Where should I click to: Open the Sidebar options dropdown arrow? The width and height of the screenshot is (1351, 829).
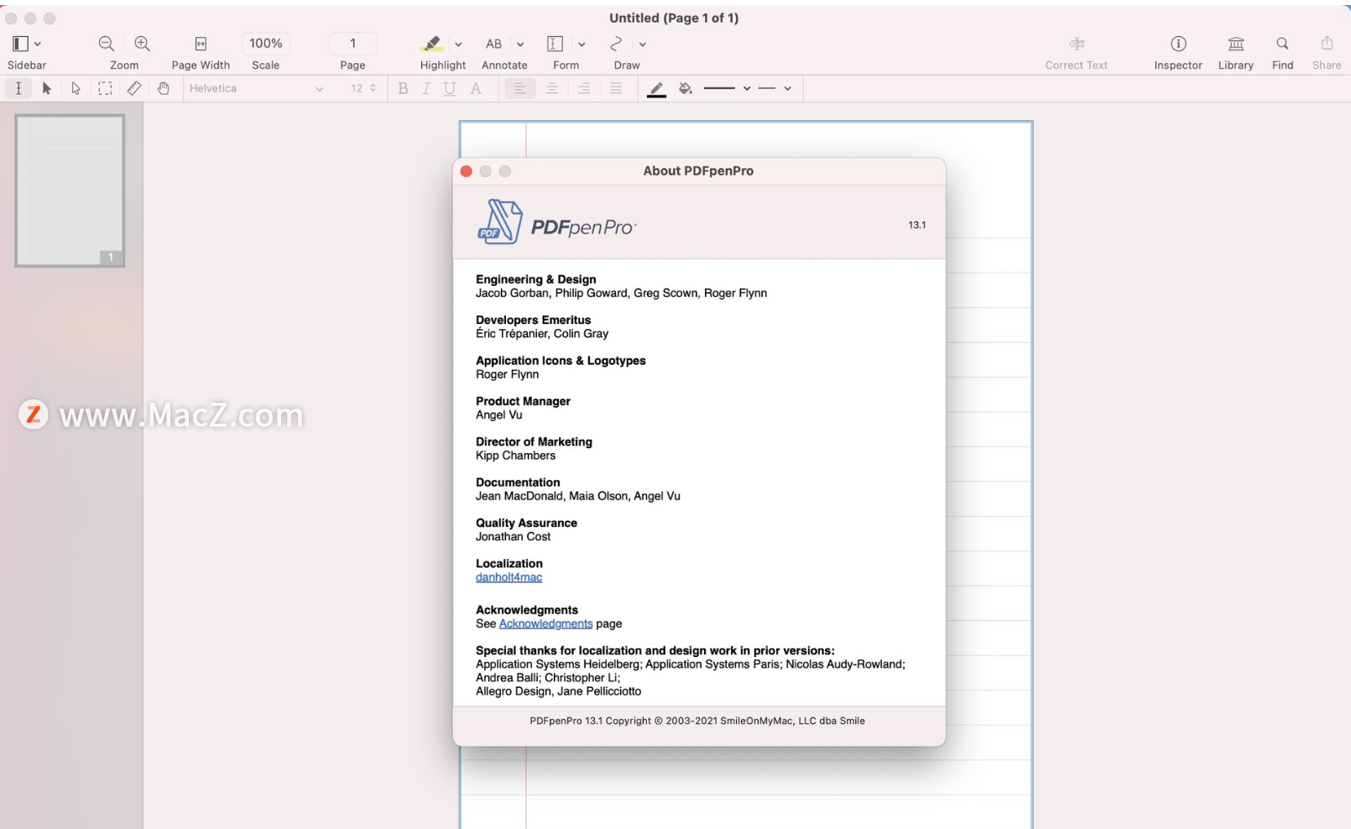(x=38, y=44)
